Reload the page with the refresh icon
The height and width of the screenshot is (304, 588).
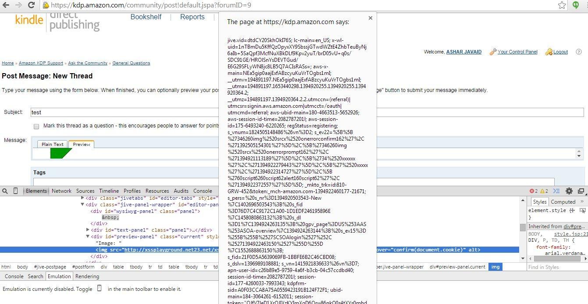pos(31,5)
